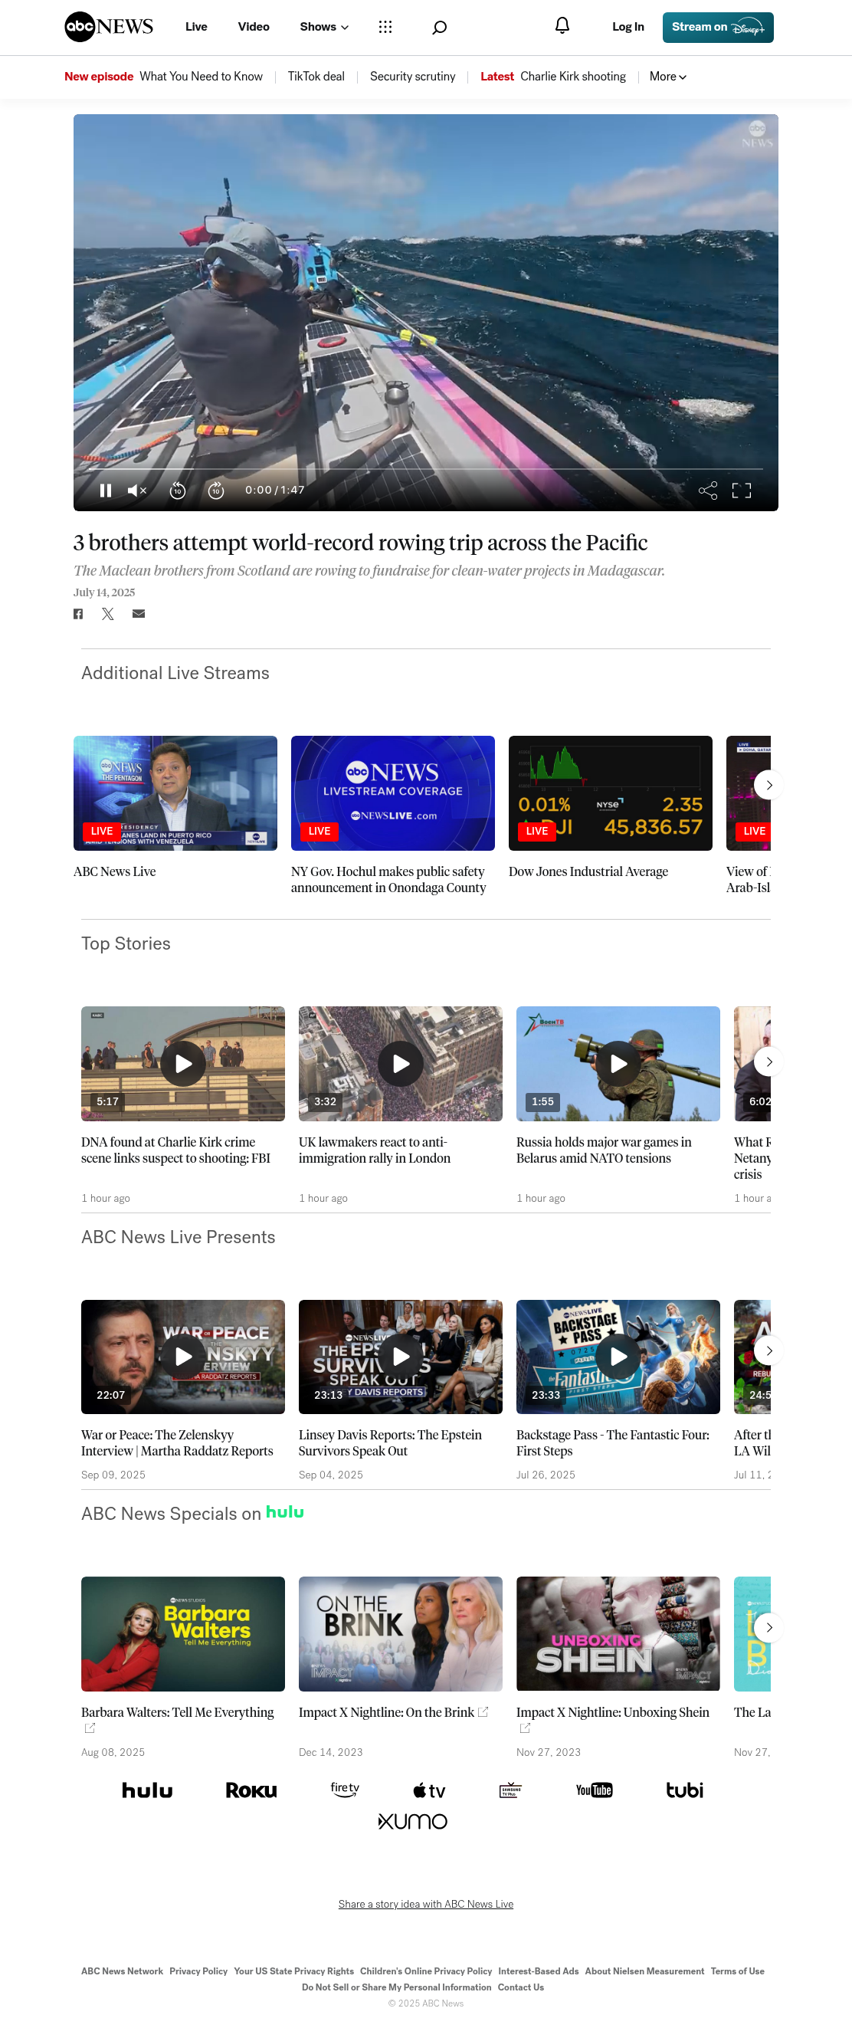Viewport: 852px width, 2028px height.
Task: Play Epstein Survivors Speak Out video
Action: [401, 1357]
